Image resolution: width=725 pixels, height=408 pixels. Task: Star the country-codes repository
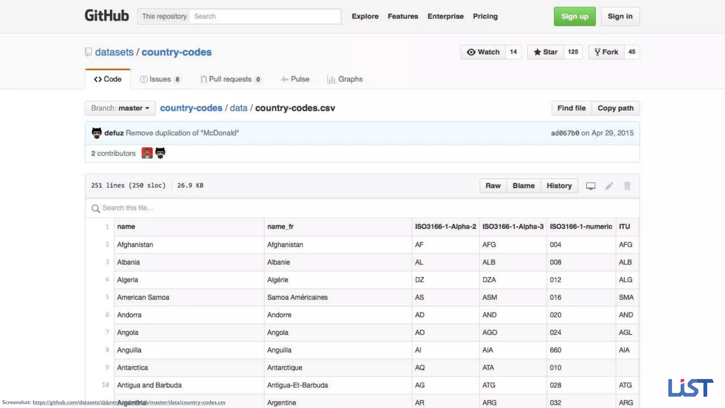[x=546, y=52]
